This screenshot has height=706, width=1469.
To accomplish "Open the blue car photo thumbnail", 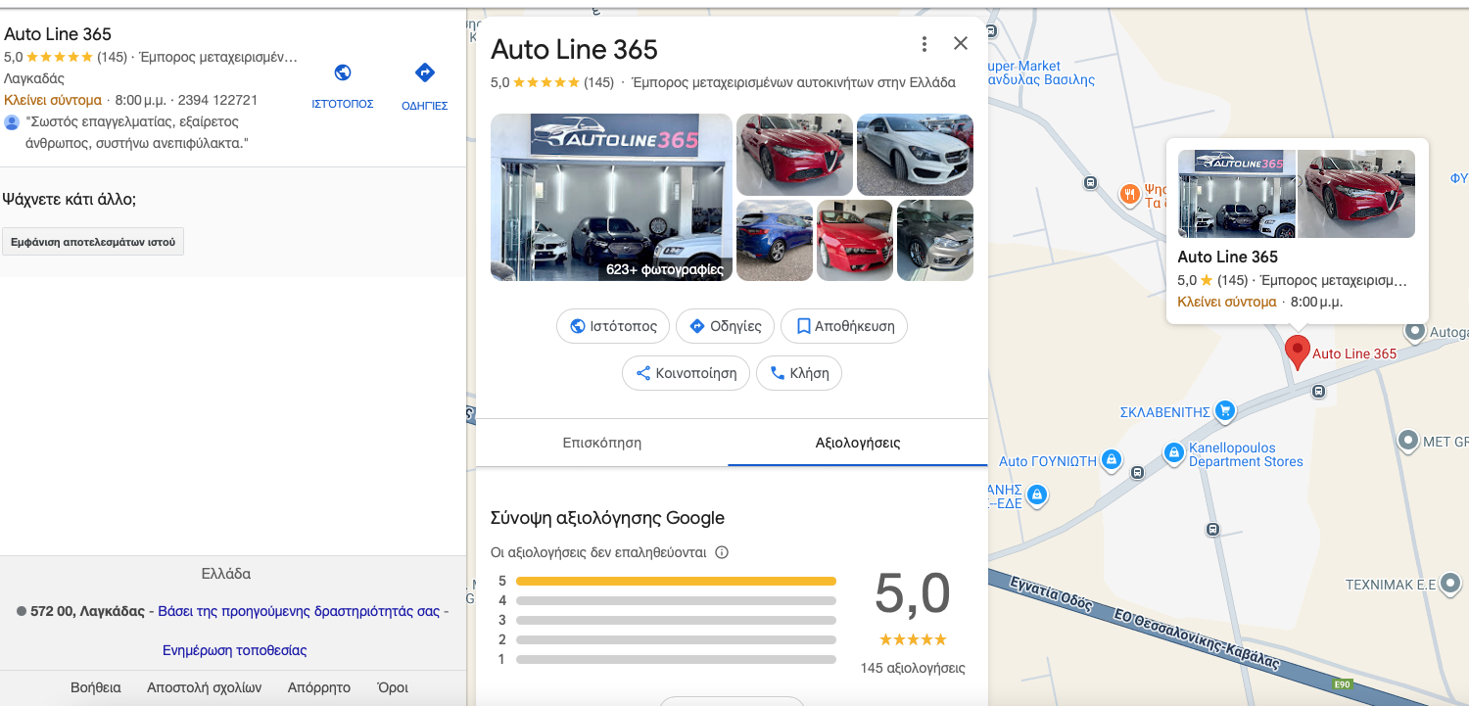I will [x=775, y=241].
